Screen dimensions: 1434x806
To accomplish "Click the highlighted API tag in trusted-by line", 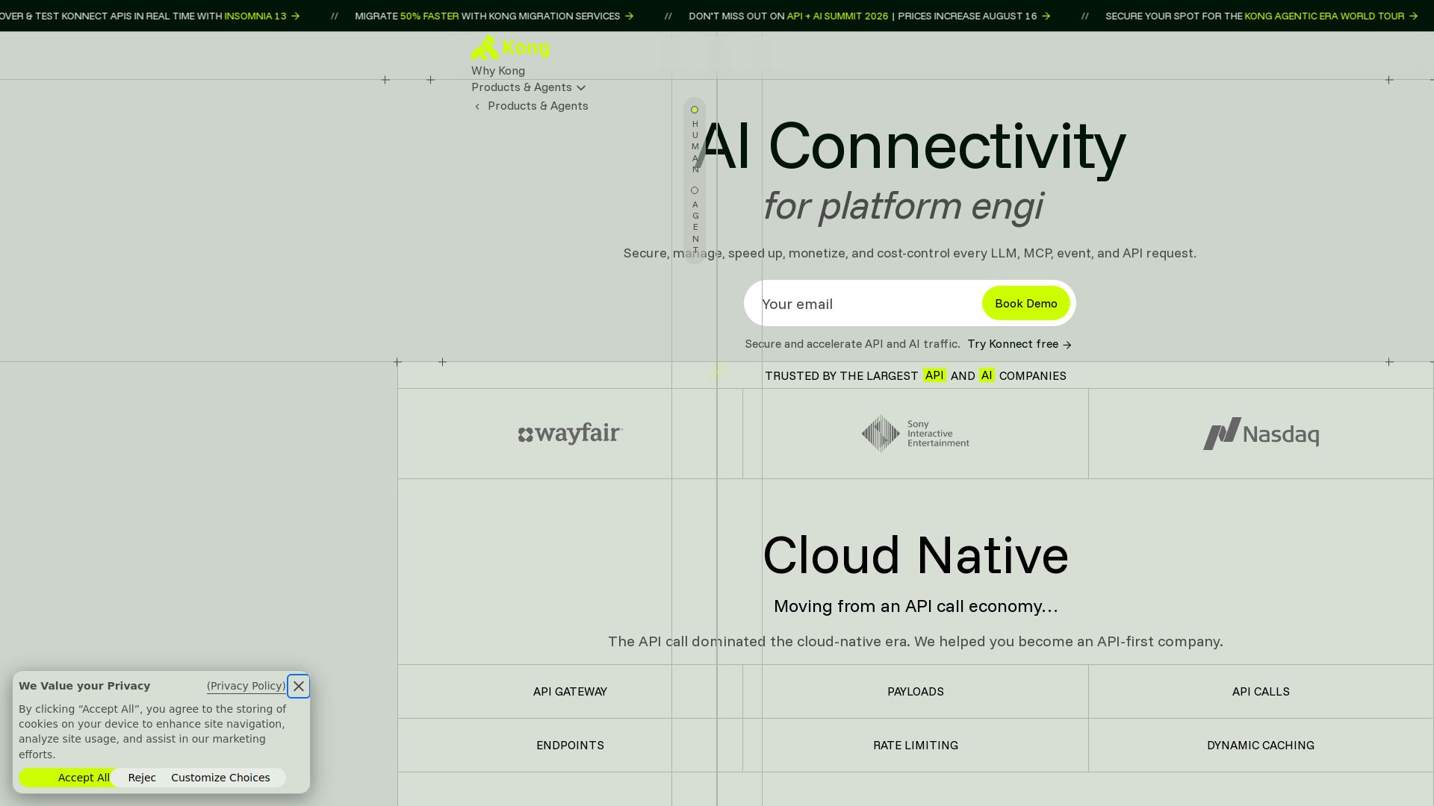I will (934, 375).
